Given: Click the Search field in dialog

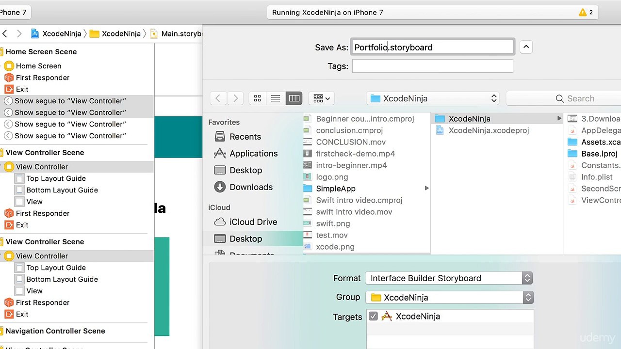Looking at the screenshot, I should pyautogui.click(x=564, y=98).
